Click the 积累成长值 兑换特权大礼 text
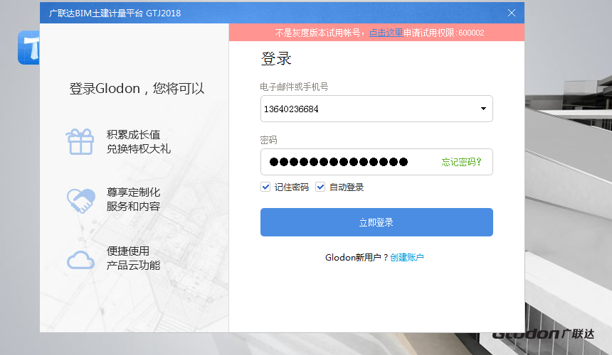This screenshot has width=612, height=355. 139,142
